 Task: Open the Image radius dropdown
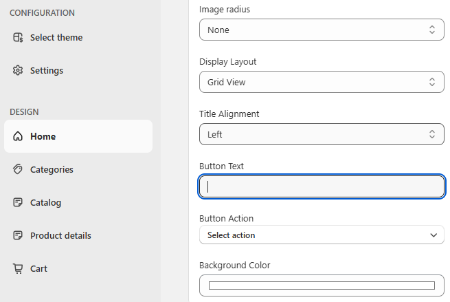click(322, 30)
